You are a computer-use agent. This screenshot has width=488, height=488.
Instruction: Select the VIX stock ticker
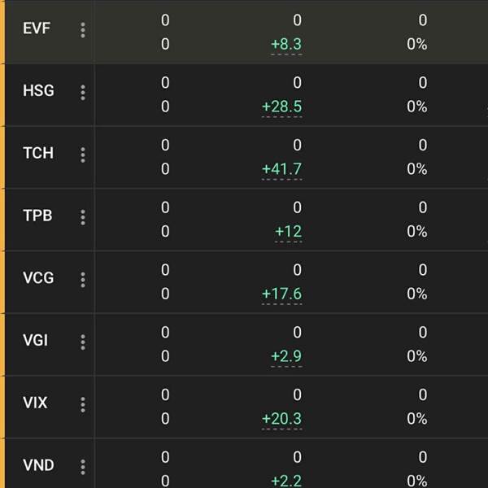click(35, 403)
